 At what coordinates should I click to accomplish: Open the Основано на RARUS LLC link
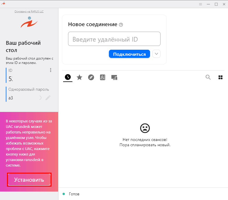pos(29,11)
